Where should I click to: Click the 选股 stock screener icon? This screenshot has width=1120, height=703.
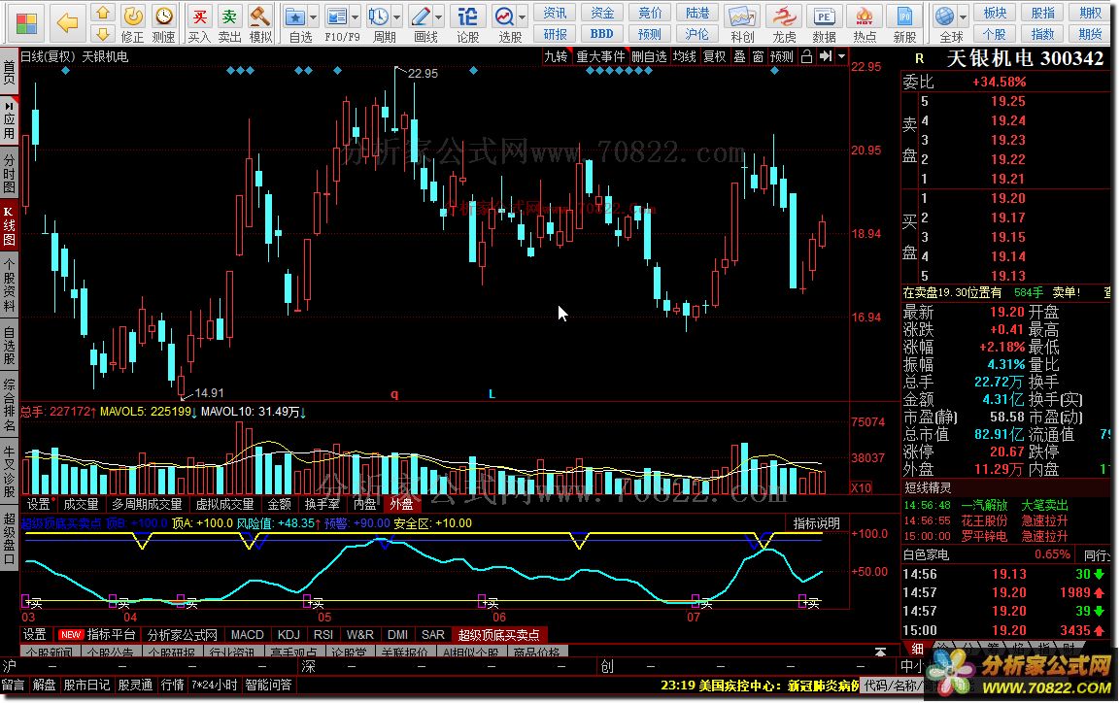click(504, 16)
